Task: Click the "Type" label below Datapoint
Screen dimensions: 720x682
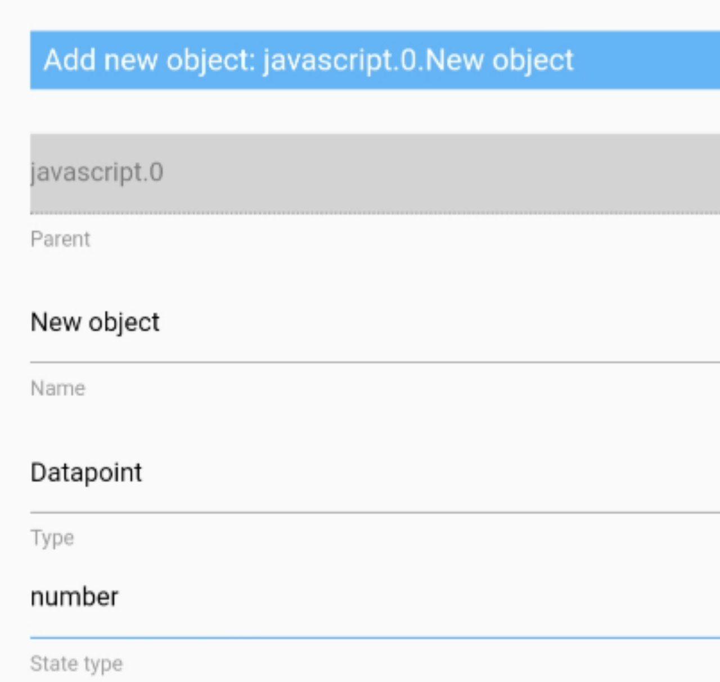Action: click(52, 539)
